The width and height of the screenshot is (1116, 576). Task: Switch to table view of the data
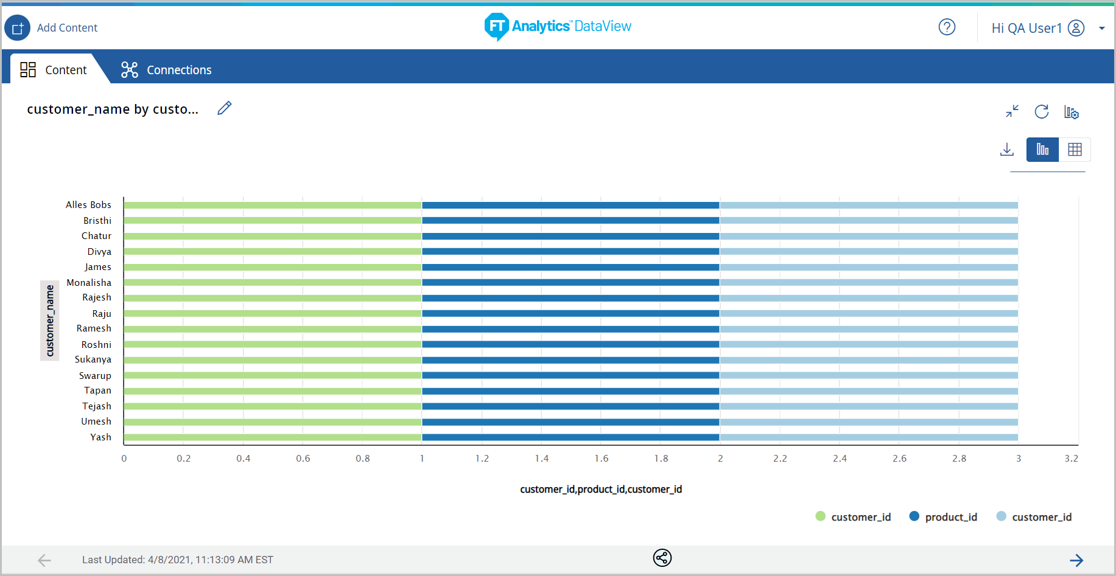tap(1075, 149)
